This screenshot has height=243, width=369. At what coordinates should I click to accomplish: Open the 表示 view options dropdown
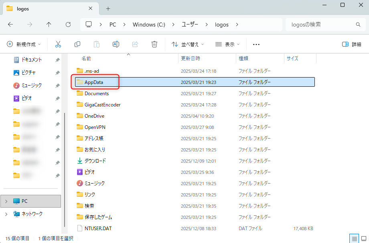coord(227,44)
